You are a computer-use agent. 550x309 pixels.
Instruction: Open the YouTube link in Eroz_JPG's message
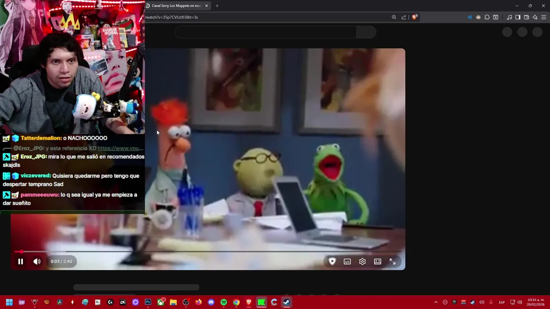[x=120, y=148]
